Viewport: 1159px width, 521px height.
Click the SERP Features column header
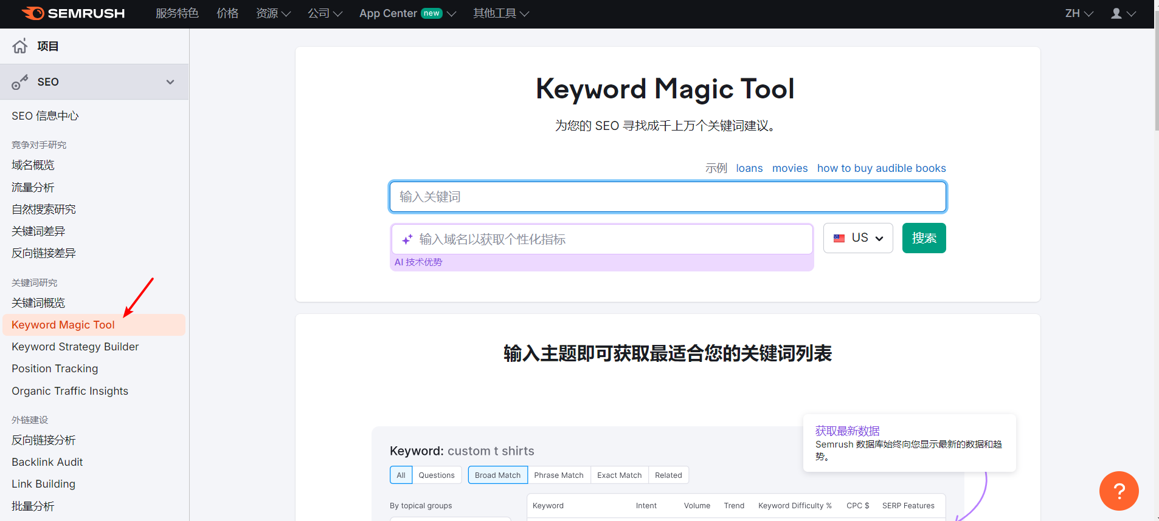(908, 505)
